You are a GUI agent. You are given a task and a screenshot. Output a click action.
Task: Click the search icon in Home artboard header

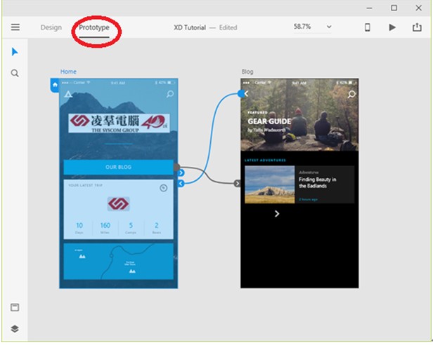tap(170, 94)
